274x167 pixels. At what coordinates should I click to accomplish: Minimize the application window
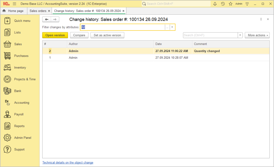point(255,4)
